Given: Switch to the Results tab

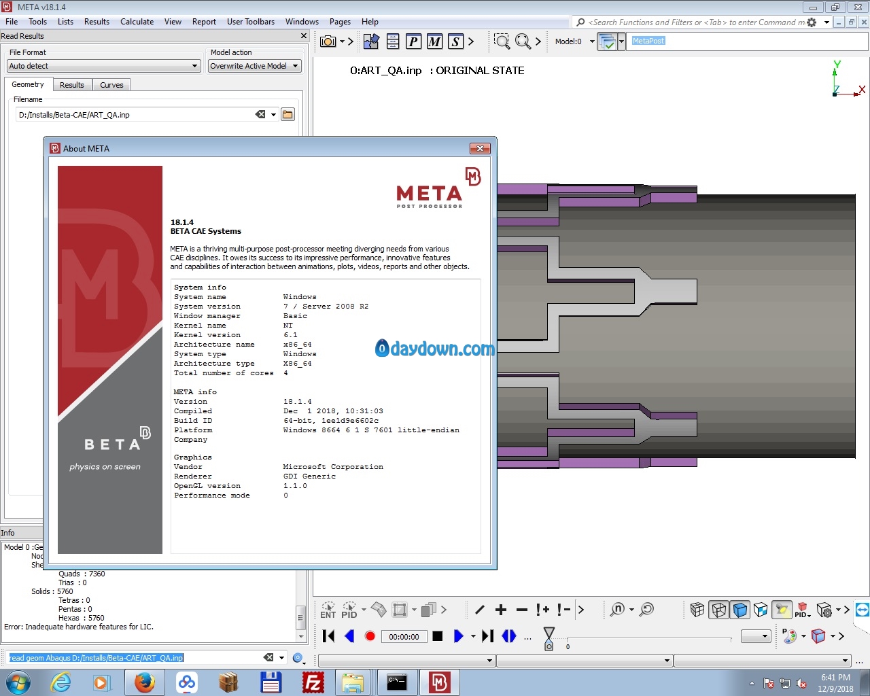Looking at the screenshot, I should (x=71, y=85).
